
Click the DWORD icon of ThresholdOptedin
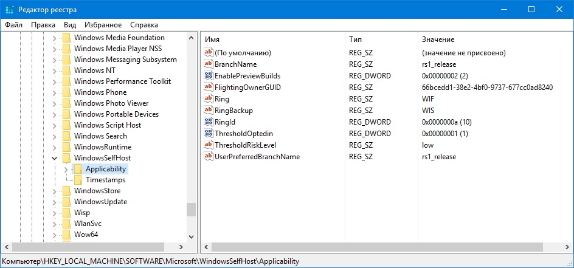pos(209,134)
